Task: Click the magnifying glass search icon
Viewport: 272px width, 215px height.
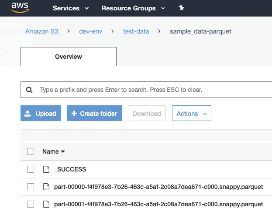Action: [29, 90]
